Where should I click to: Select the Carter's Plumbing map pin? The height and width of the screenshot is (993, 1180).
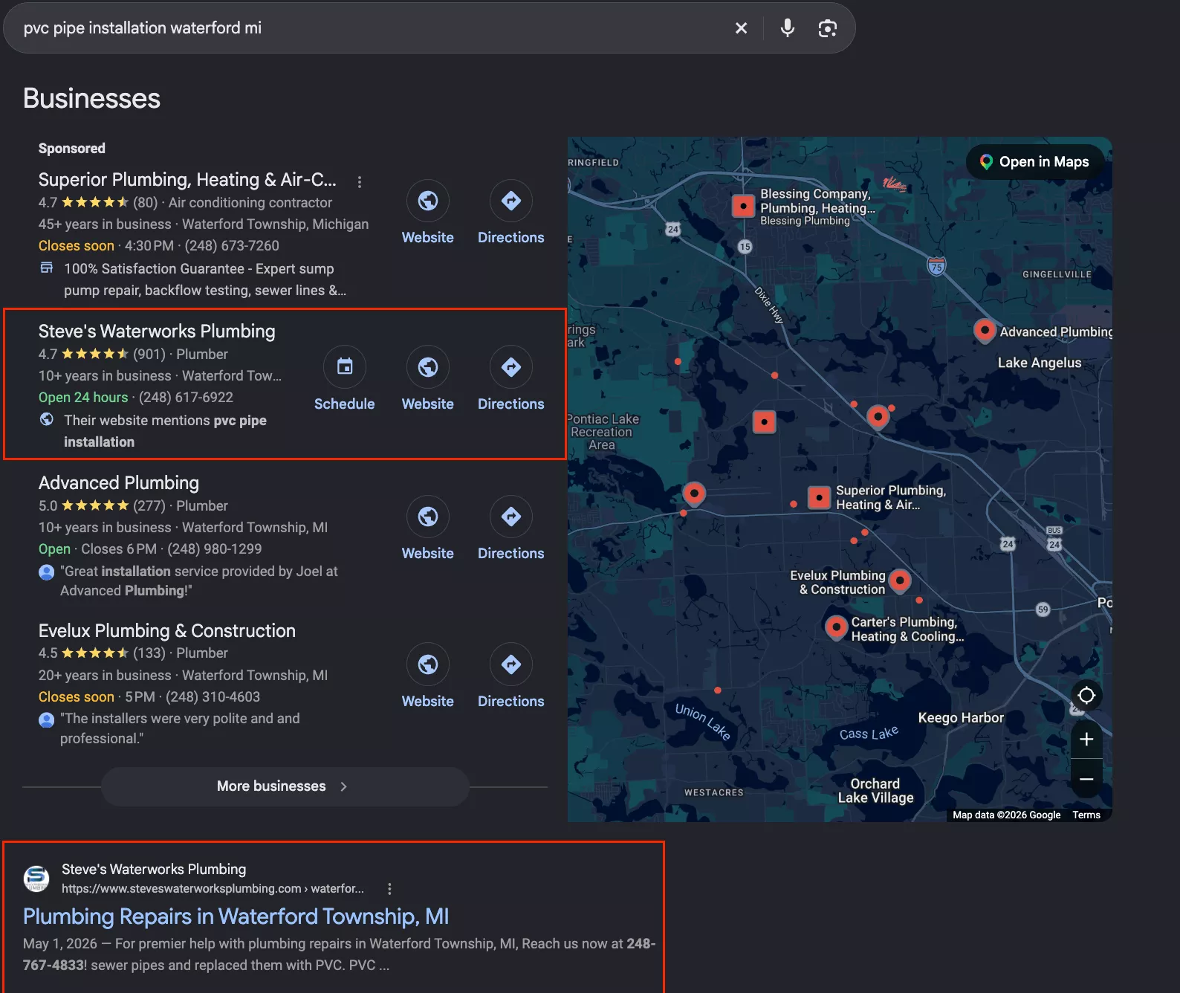point(837,627)
